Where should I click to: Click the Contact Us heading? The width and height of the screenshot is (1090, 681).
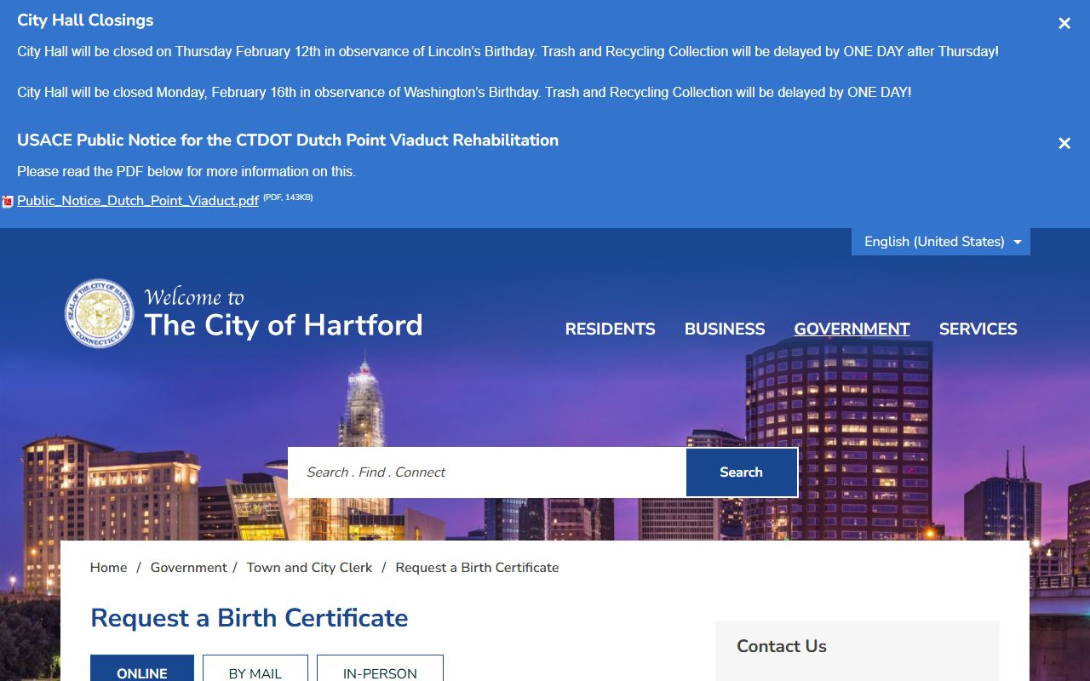point(782,646)
